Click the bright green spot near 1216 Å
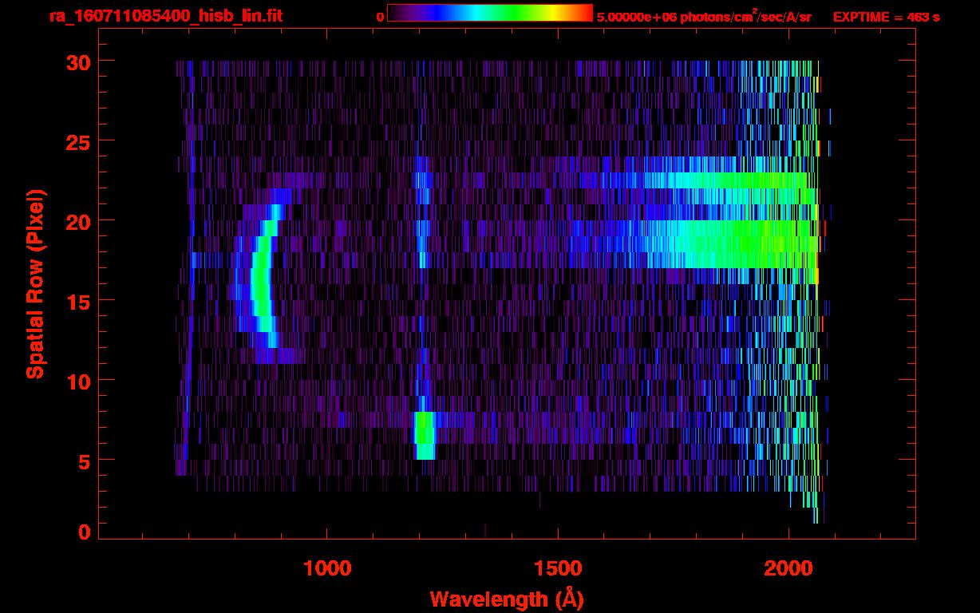Screen dimensions: 980x613 coord(425,435)
